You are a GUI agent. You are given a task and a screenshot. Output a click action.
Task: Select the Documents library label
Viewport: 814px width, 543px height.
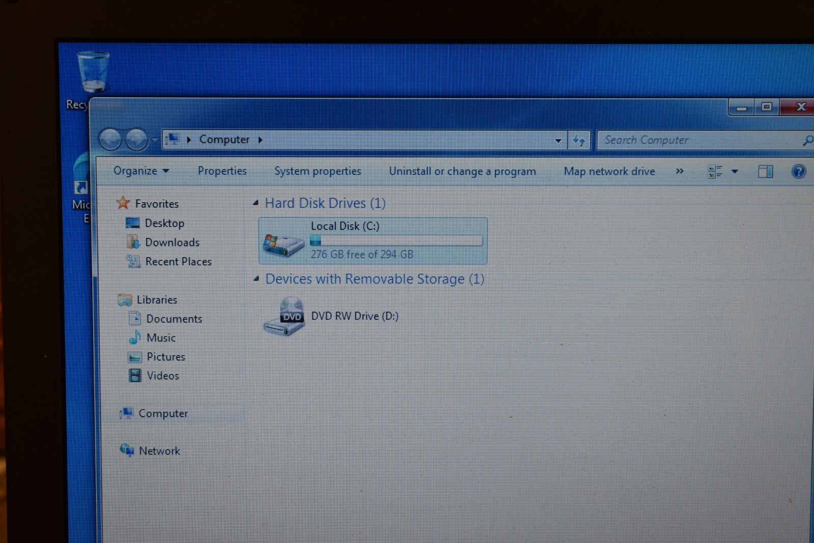click(x=174, y=319)
